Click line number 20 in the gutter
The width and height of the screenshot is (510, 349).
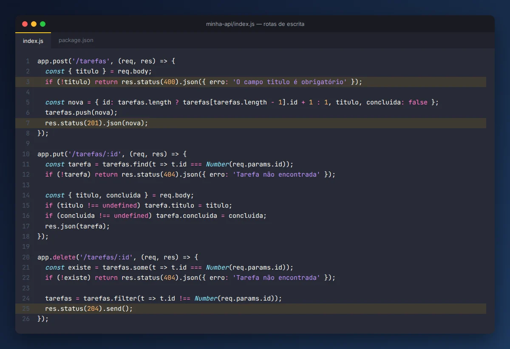[x=26, y=257]
